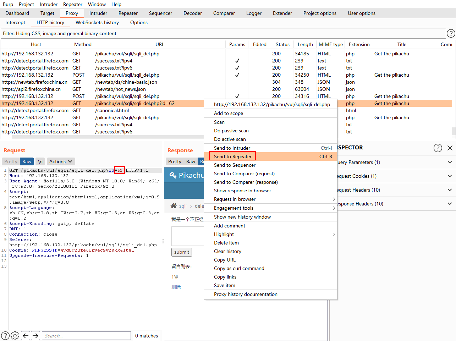Viewport: 456px width, 341px height.
Task: Open the Engagement tools submenu arrow
Action: 334,208
